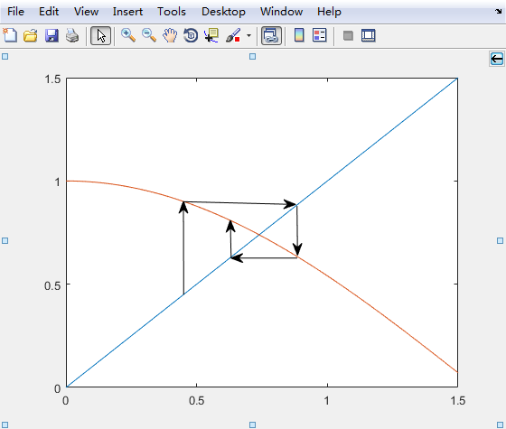Insert a colorbar from the toolbar
506x429 pixels.
point(299,35)
